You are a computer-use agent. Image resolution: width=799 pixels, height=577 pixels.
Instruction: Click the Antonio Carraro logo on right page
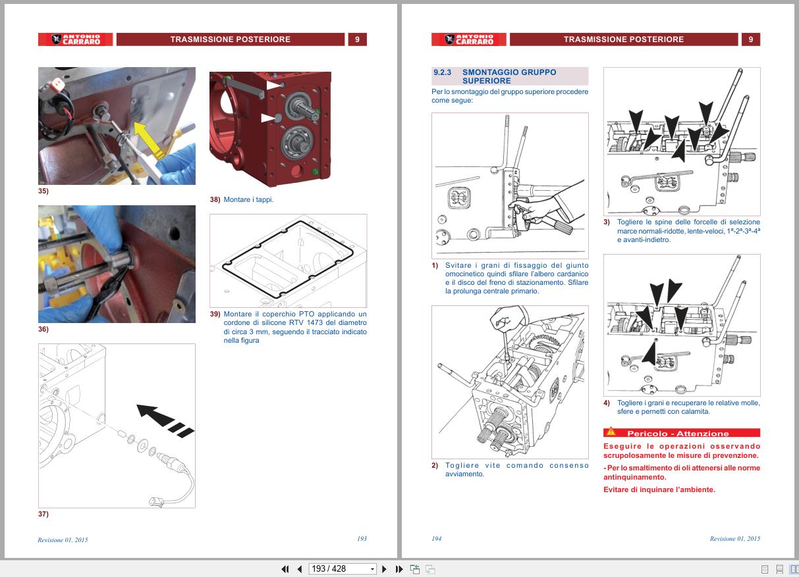(468, 39)
